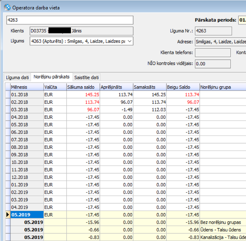246x241 pixels.
Task: Select the Norēķinu pārskats tab
Action: coord(52,77)
